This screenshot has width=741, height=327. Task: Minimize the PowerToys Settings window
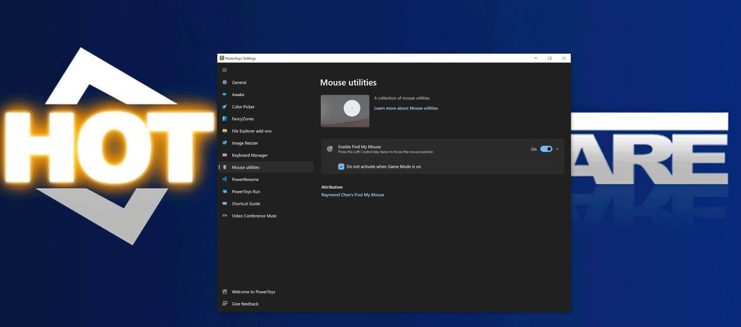click(535, 58)
